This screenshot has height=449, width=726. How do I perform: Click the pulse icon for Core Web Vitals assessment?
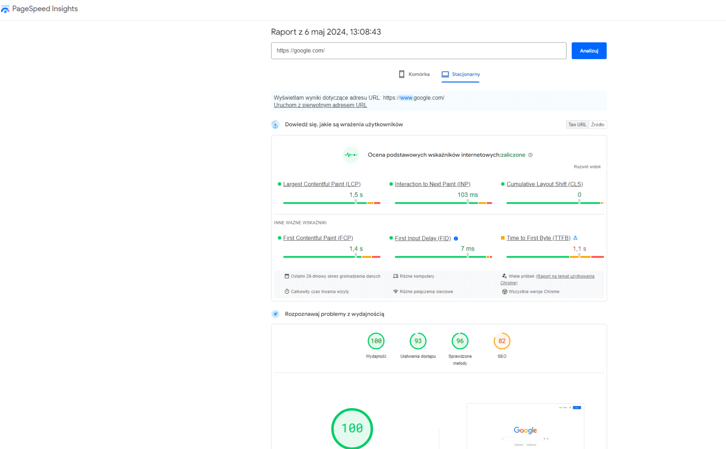tap(351, 155)
